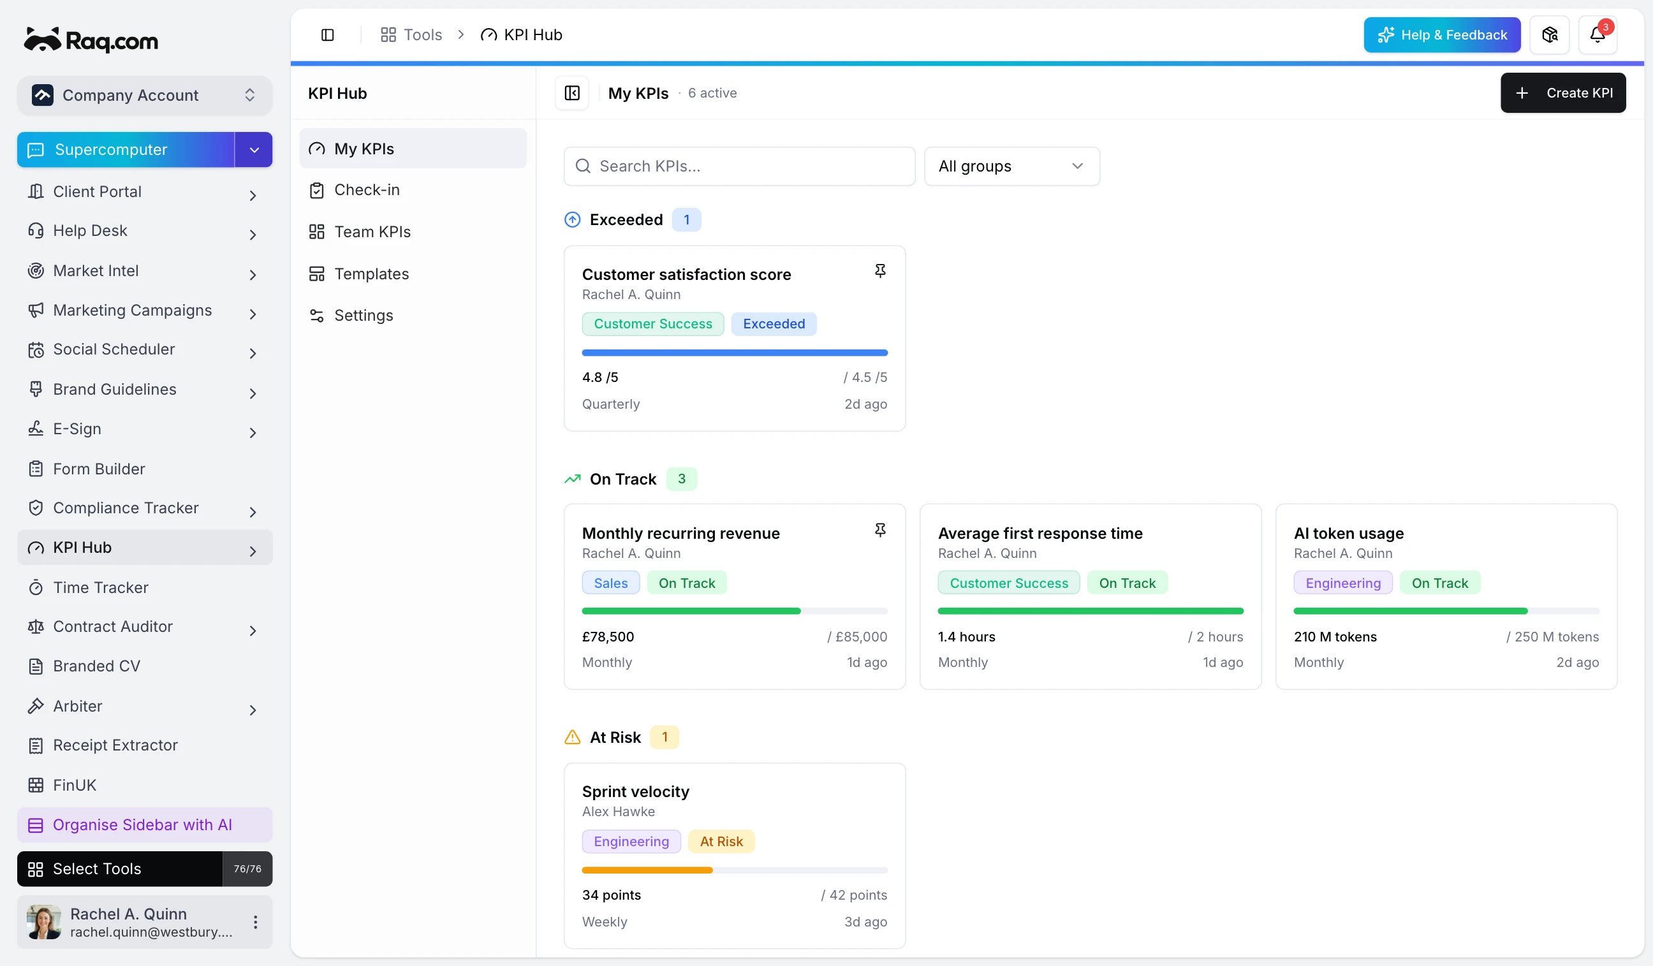Screen dimensions: 1653x966
Task: Launch Supercomputer chat
Action: coord(126,150)
